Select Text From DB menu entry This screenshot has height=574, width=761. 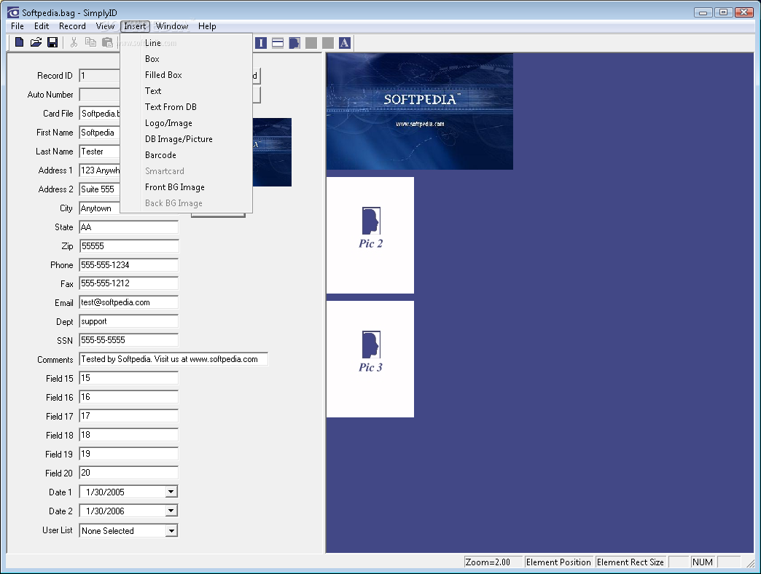tap(187, 106)
